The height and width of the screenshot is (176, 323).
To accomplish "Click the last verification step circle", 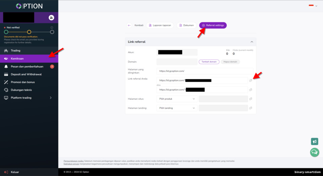I will (52, 32).
